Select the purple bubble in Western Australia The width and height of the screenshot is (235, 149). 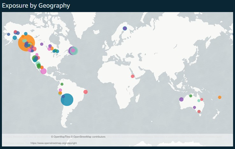pyautogui.click(x=182, y=99)
